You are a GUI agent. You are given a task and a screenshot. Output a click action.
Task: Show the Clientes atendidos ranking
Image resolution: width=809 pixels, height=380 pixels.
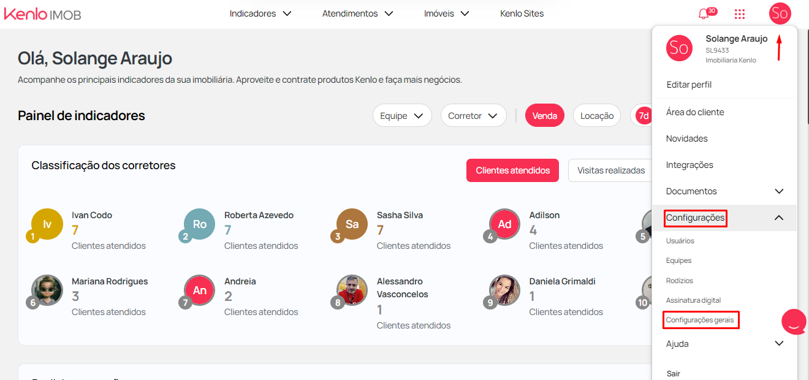512,170
